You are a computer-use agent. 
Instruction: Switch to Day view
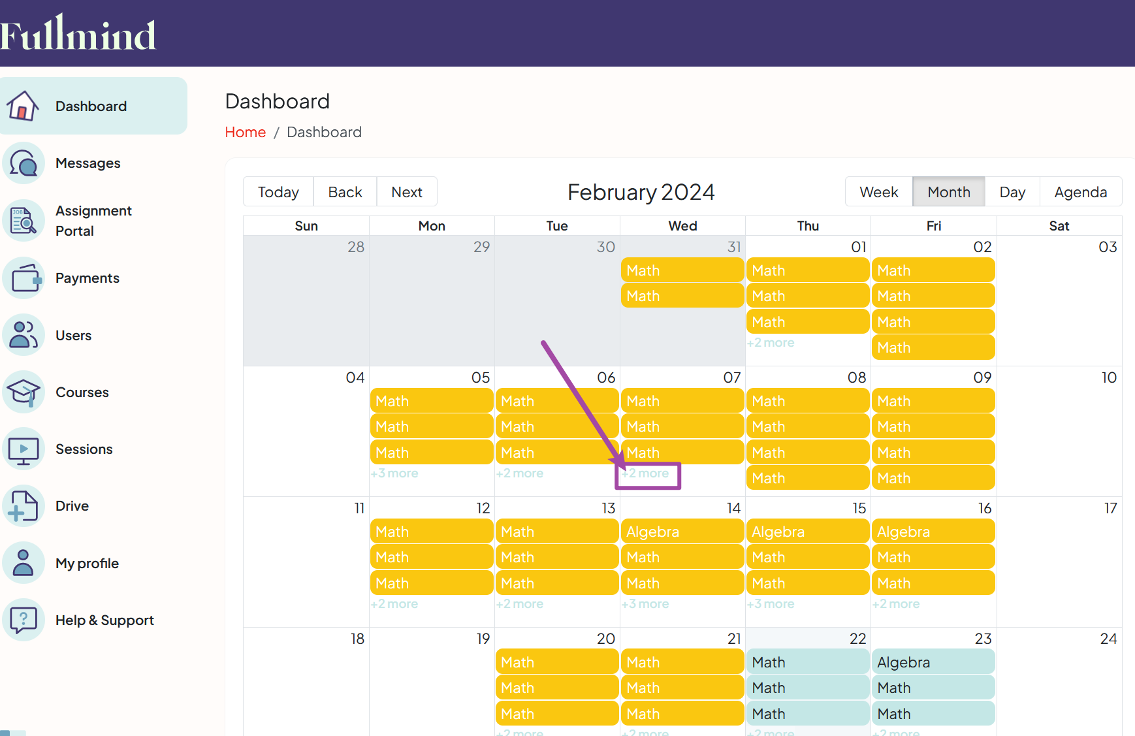[1012, 191]
